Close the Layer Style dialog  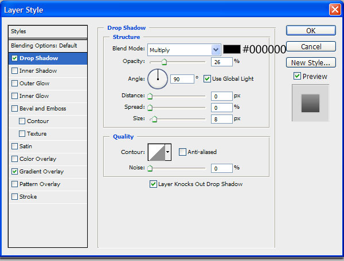coord(335,10)
